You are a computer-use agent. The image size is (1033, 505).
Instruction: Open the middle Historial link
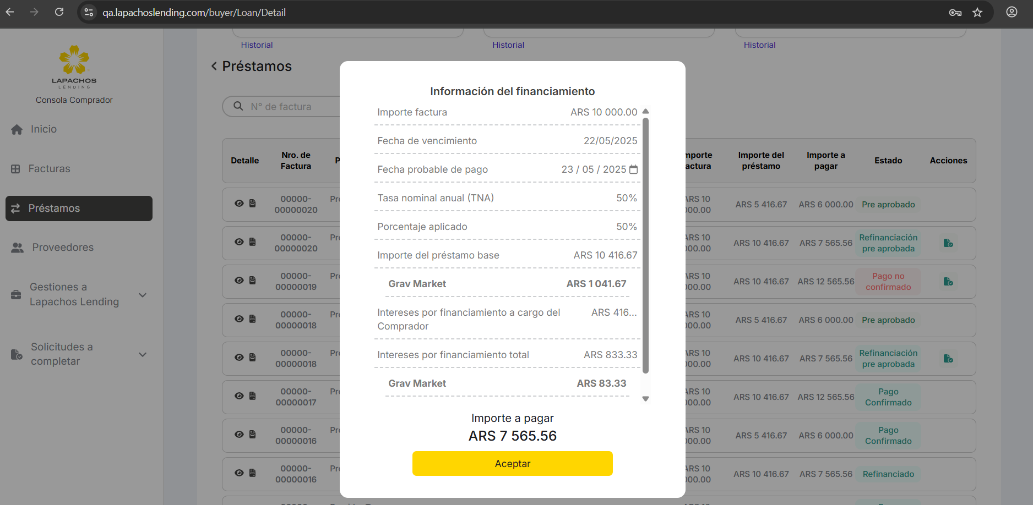pyautogui.click(x=508, y=45)
